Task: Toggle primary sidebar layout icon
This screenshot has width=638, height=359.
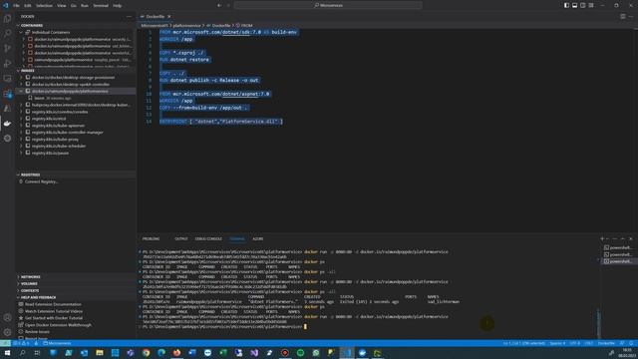Action: coord(566,5)
